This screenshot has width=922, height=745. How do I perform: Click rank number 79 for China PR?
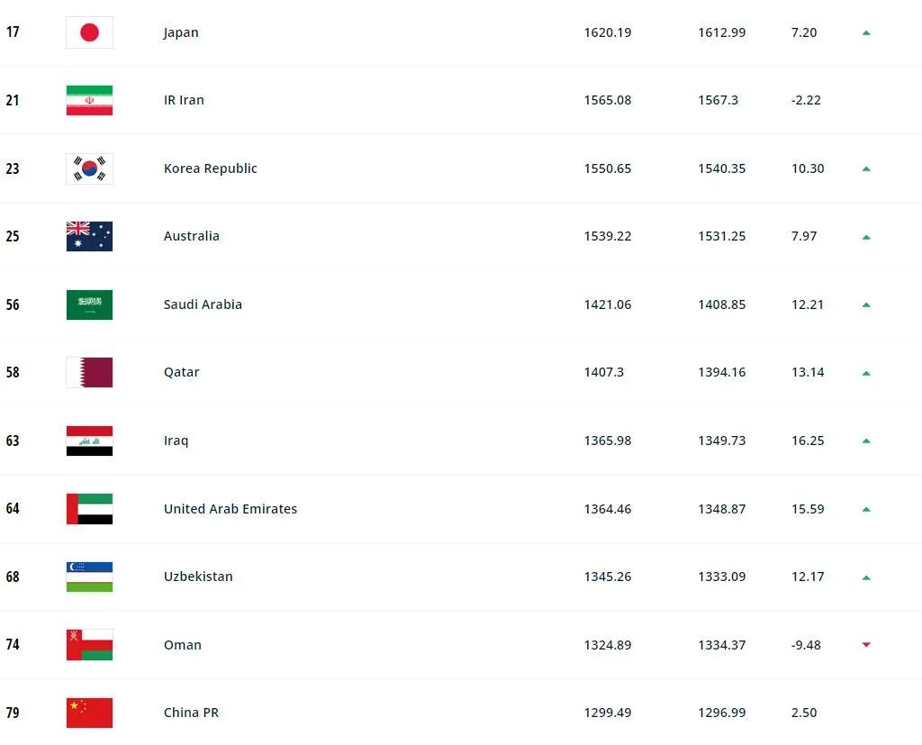(x=13, y=713)
